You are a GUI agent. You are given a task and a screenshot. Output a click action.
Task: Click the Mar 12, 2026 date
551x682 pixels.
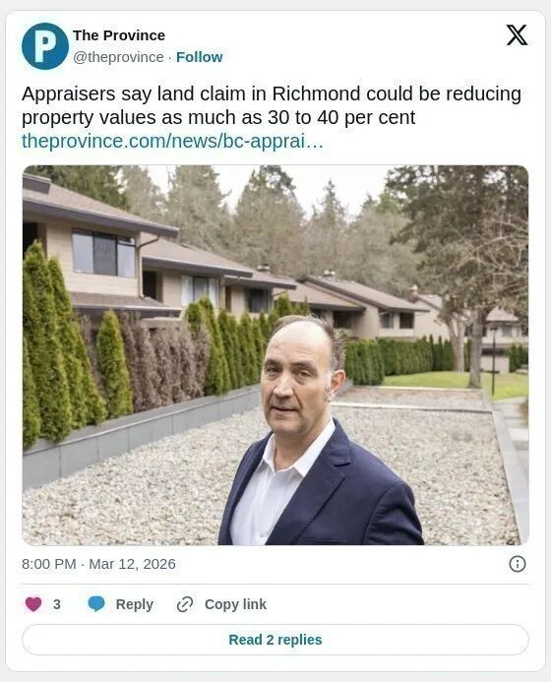point(132,564)
